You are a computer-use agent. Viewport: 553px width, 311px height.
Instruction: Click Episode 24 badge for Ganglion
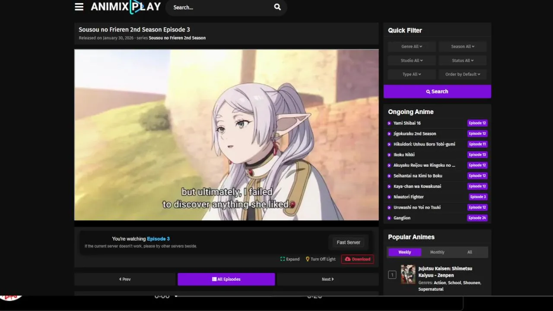[477, 218]
